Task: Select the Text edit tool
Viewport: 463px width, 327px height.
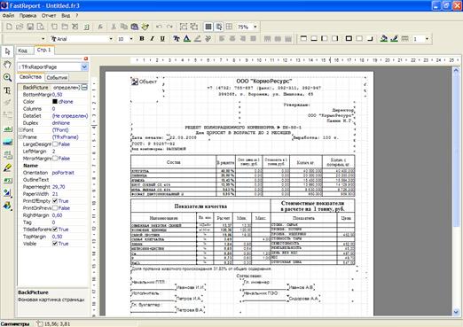Action: pos(7,90)
